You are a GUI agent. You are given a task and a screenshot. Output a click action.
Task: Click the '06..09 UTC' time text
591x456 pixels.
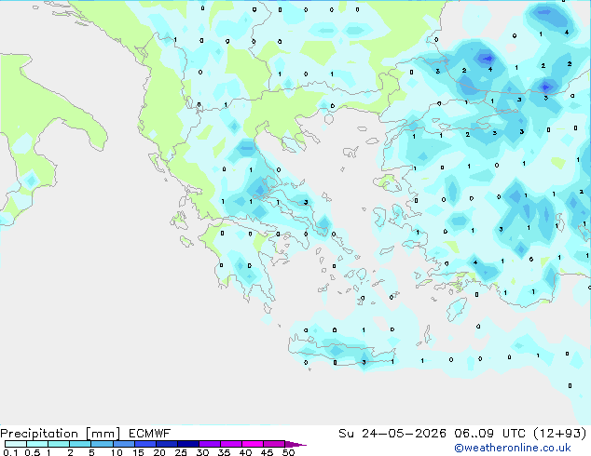(489, 434)
